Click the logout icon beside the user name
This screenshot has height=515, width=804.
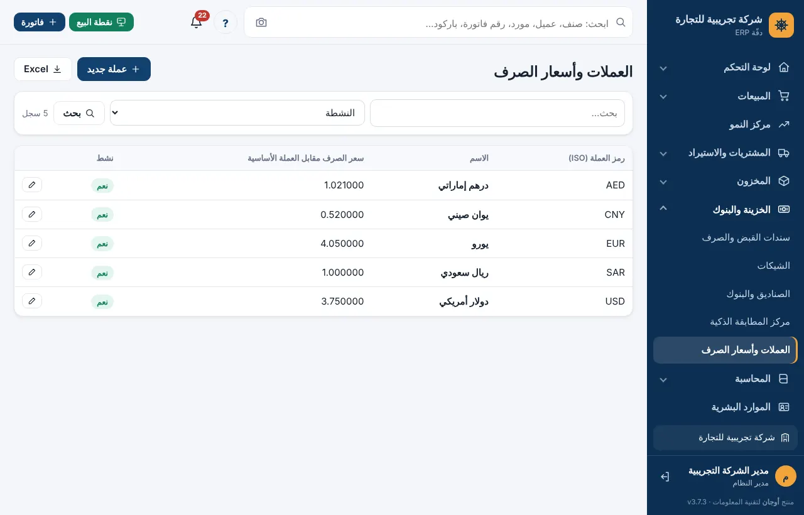665,477
